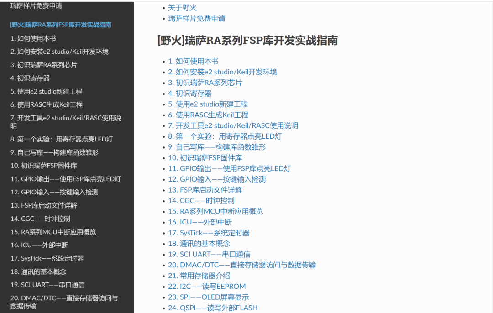Viewport: 493px width, 313px height.
Task: Follow the link 22. I2C——读写EEPROM
Action: [x=207, y=286]
